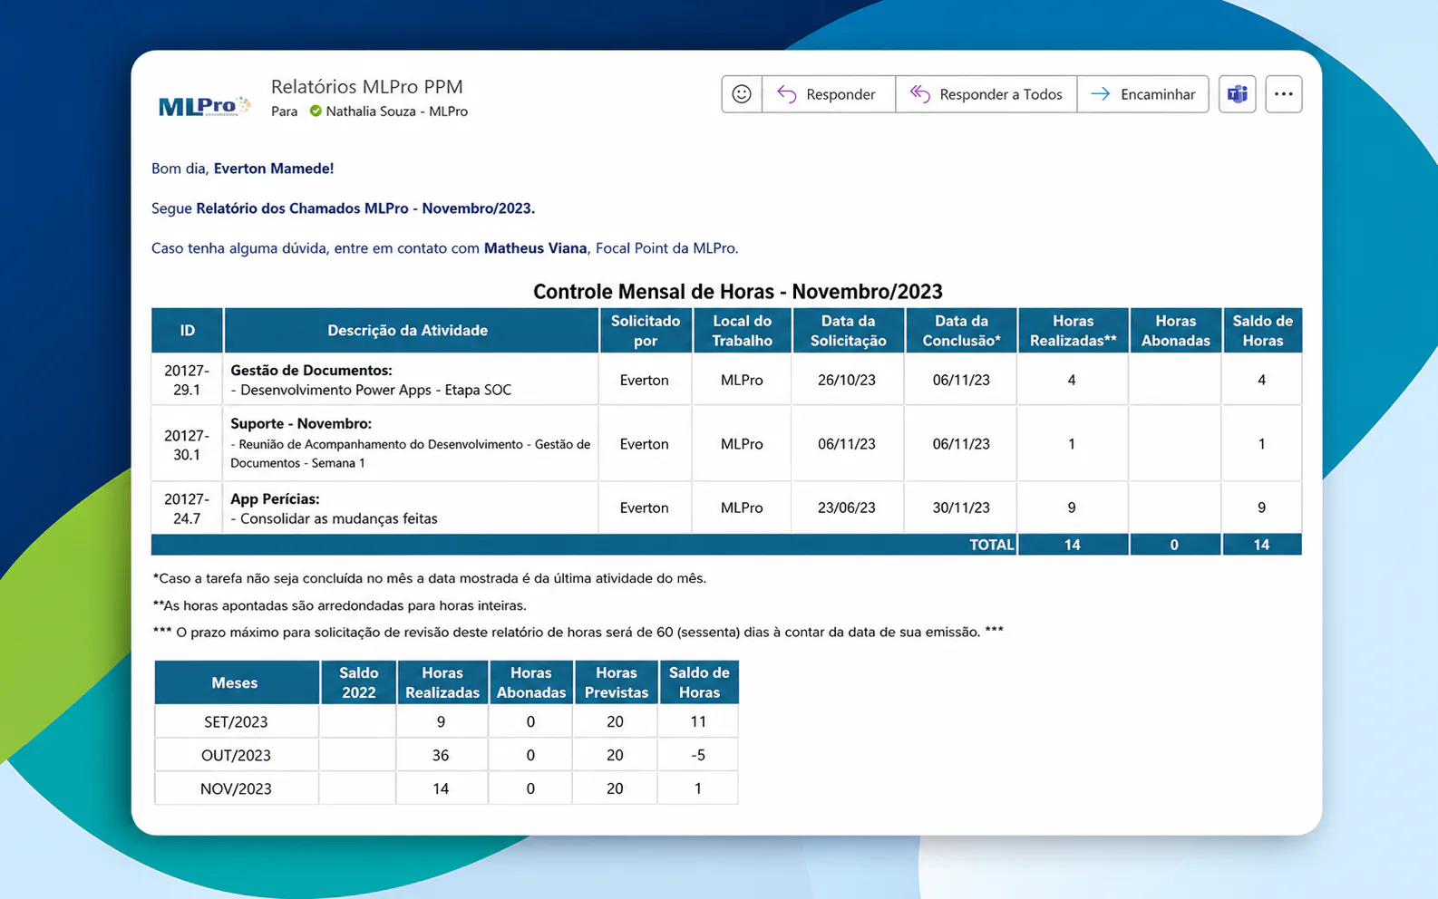Click ID cell 20127-24.7
The height and width of the screenshot is (899, 1438).
click(187, 508)
